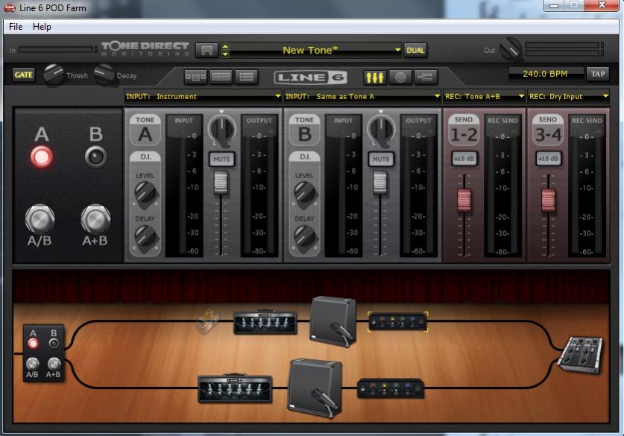Open Tone A INPUT Instrument dropdown
Viewport: 624px width, 436px height.
(203, 96)
